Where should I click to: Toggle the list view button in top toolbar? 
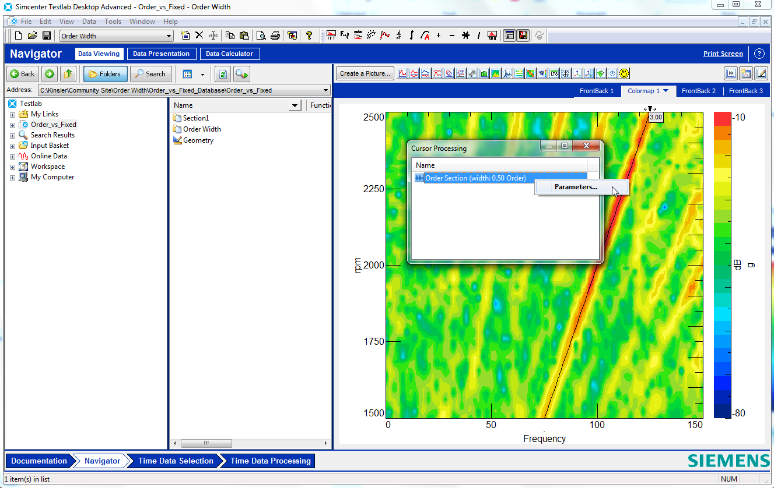510,36
